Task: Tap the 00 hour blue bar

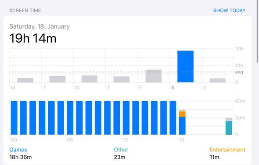Action: point(14,117)
